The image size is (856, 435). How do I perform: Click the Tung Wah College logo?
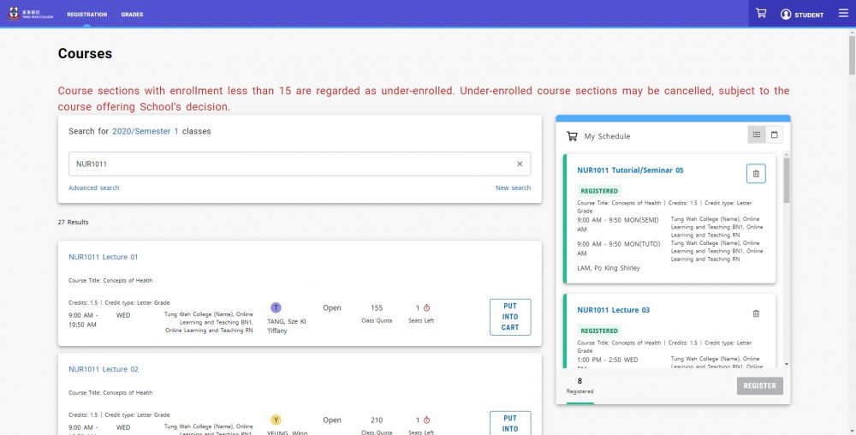(31, 14)
